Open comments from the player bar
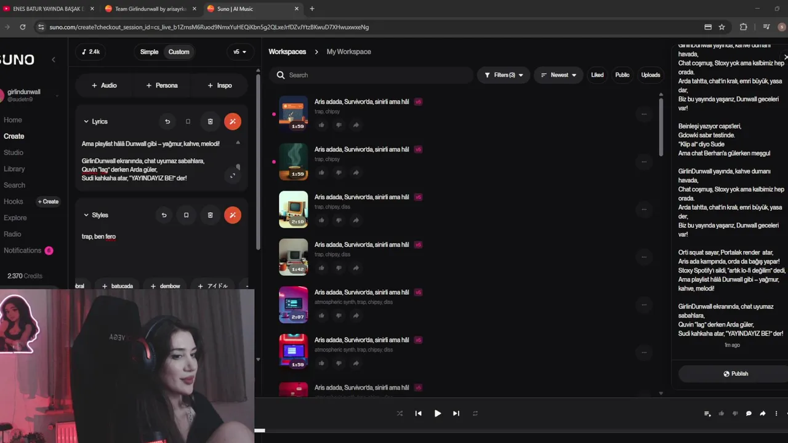The image size is (788, 443). point(749,413)
